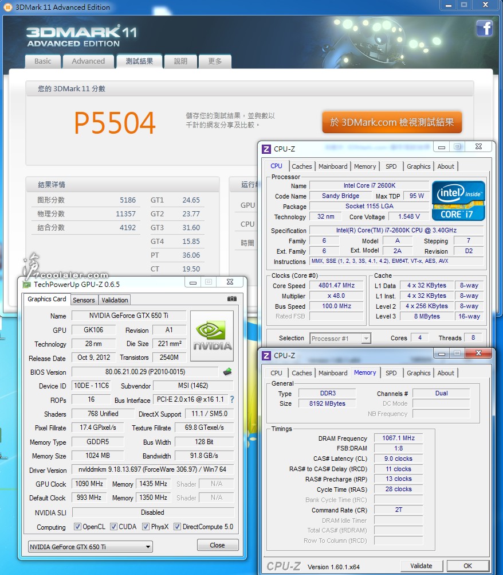Select the Graphics Card tab in GPU-Z

coord(47,299)
